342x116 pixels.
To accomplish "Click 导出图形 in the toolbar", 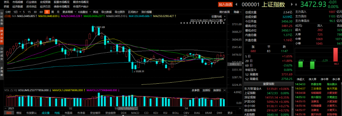I will (120, 12).
